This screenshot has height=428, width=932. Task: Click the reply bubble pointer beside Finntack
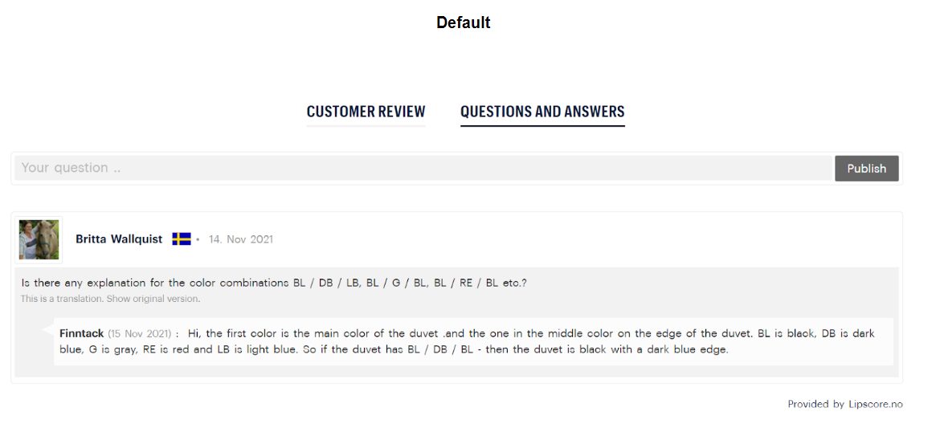pyautogui.click(x=50, y=330)
